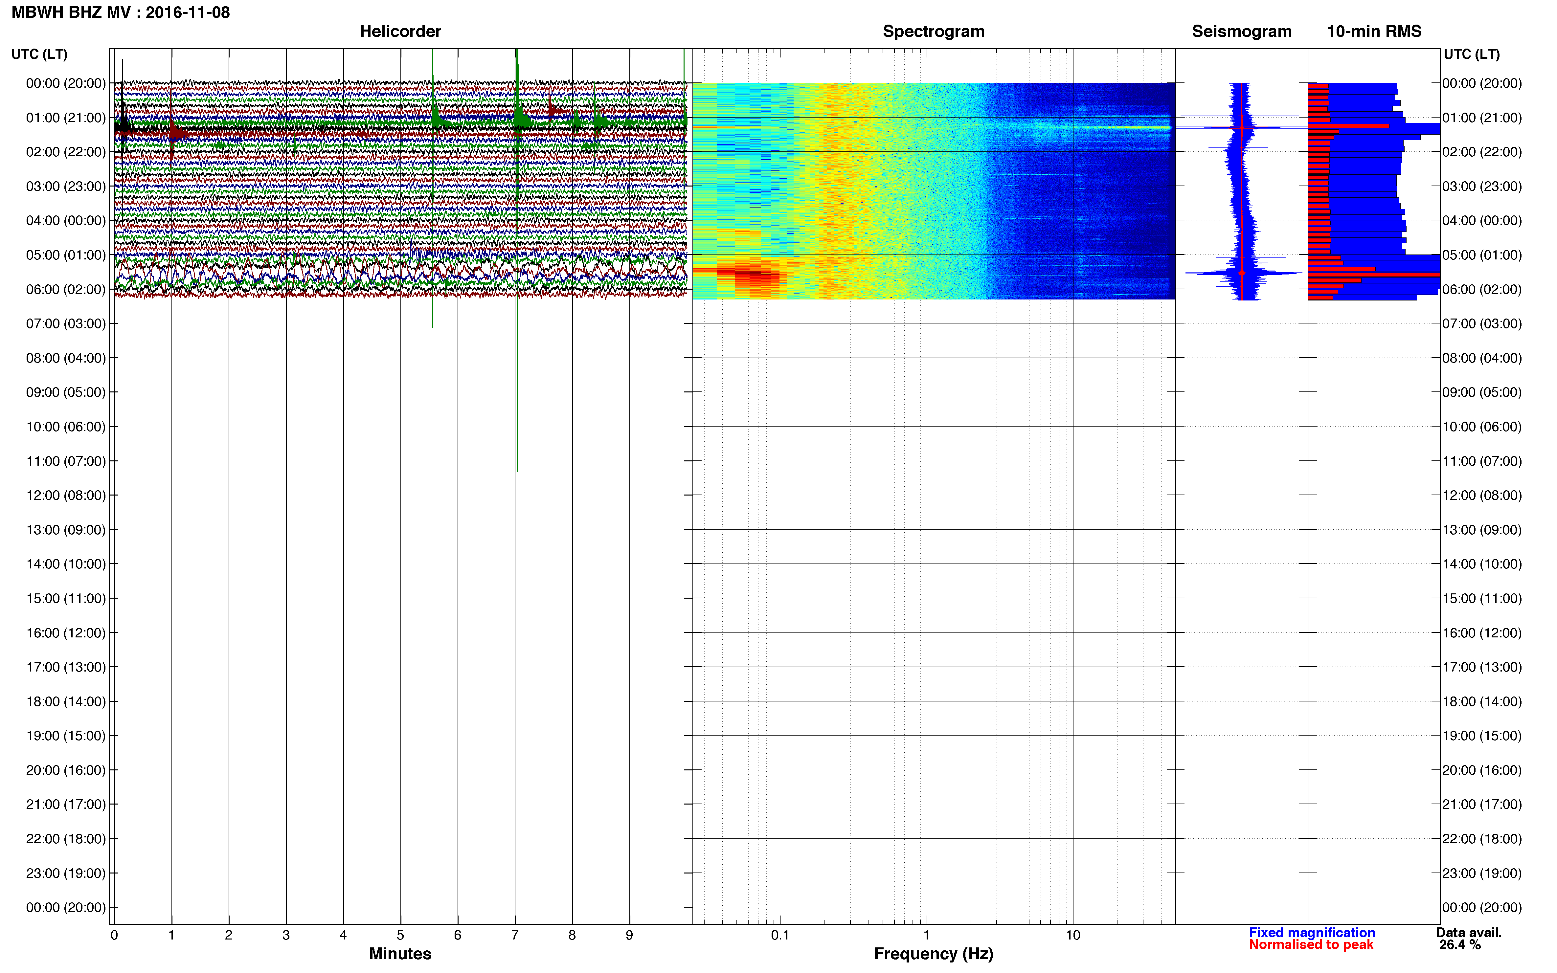Click the left 01:00 (21:00) time label
The image size is (1557, 973).
point(66,118)
